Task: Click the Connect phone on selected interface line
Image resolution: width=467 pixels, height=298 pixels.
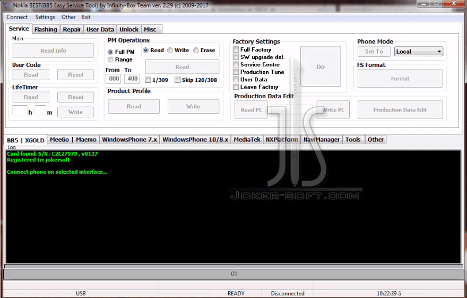Action: point(57,172)
